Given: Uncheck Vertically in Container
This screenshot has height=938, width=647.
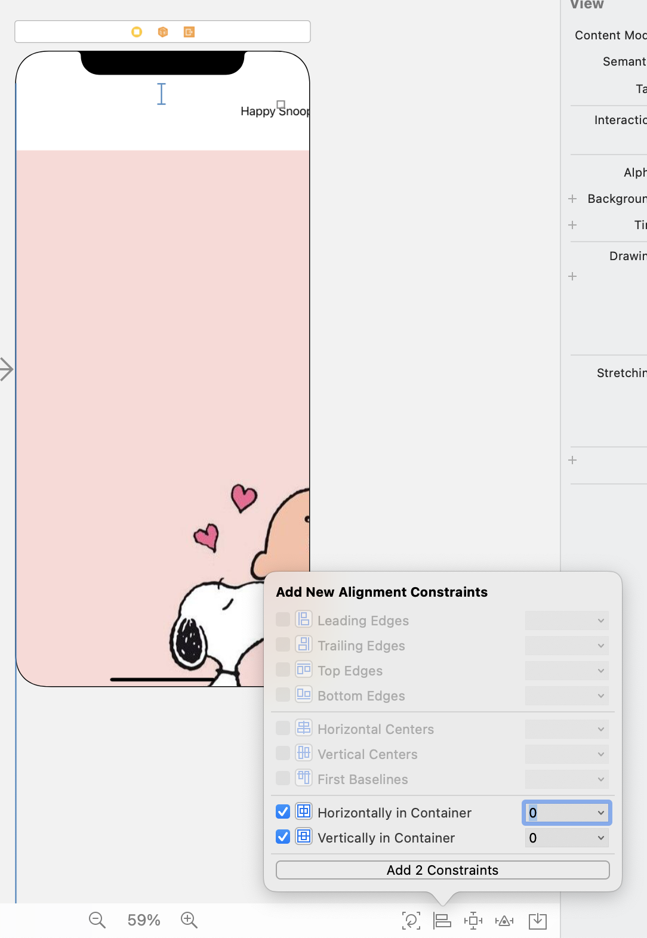Looking at the screenshot, I should pyautogui.click(x=283, y=837).
